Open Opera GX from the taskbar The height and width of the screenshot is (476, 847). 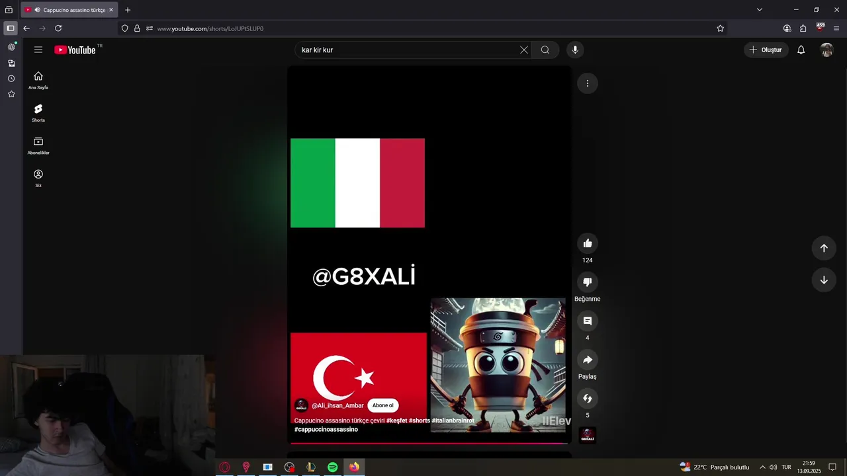(x=224, y=467)
